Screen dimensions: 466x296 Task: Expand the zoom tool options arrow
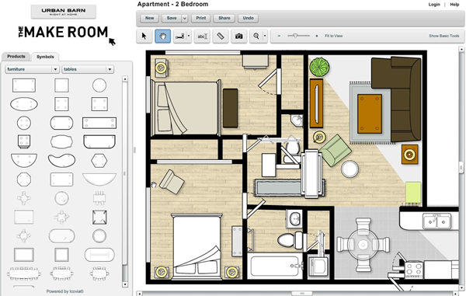[x=265, y=37]
